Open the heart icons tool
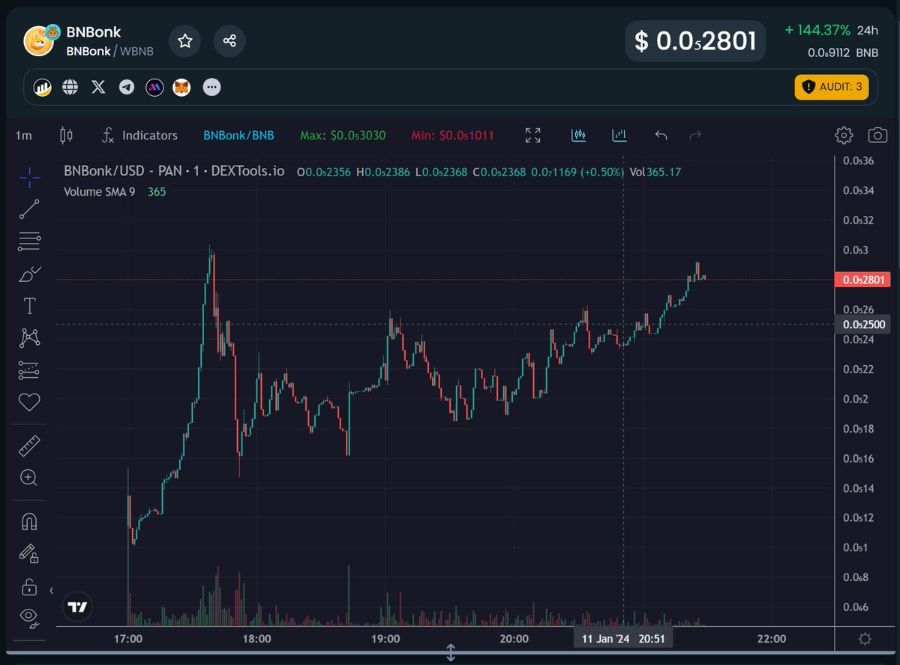Viewport: 900px width, 665px height. [29, 403]
